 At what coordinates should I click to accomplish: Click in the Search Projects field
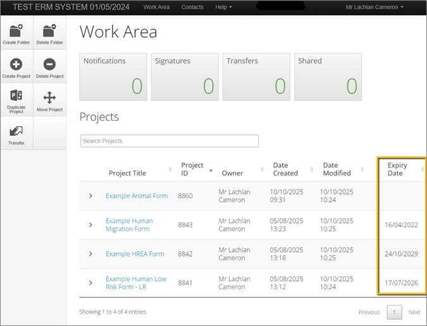[x=170, y=141]
